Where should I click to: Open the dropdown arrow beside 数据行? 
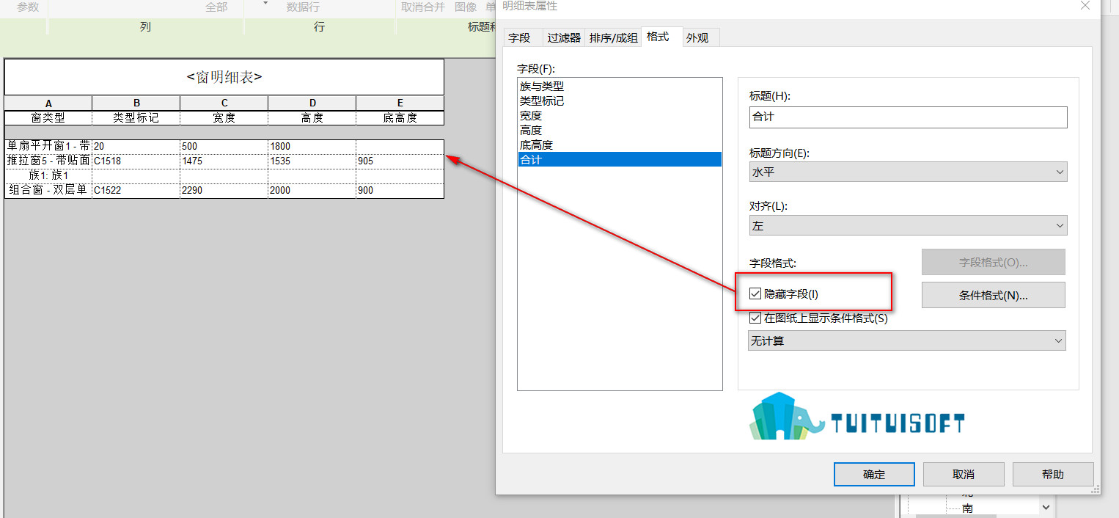265,4
